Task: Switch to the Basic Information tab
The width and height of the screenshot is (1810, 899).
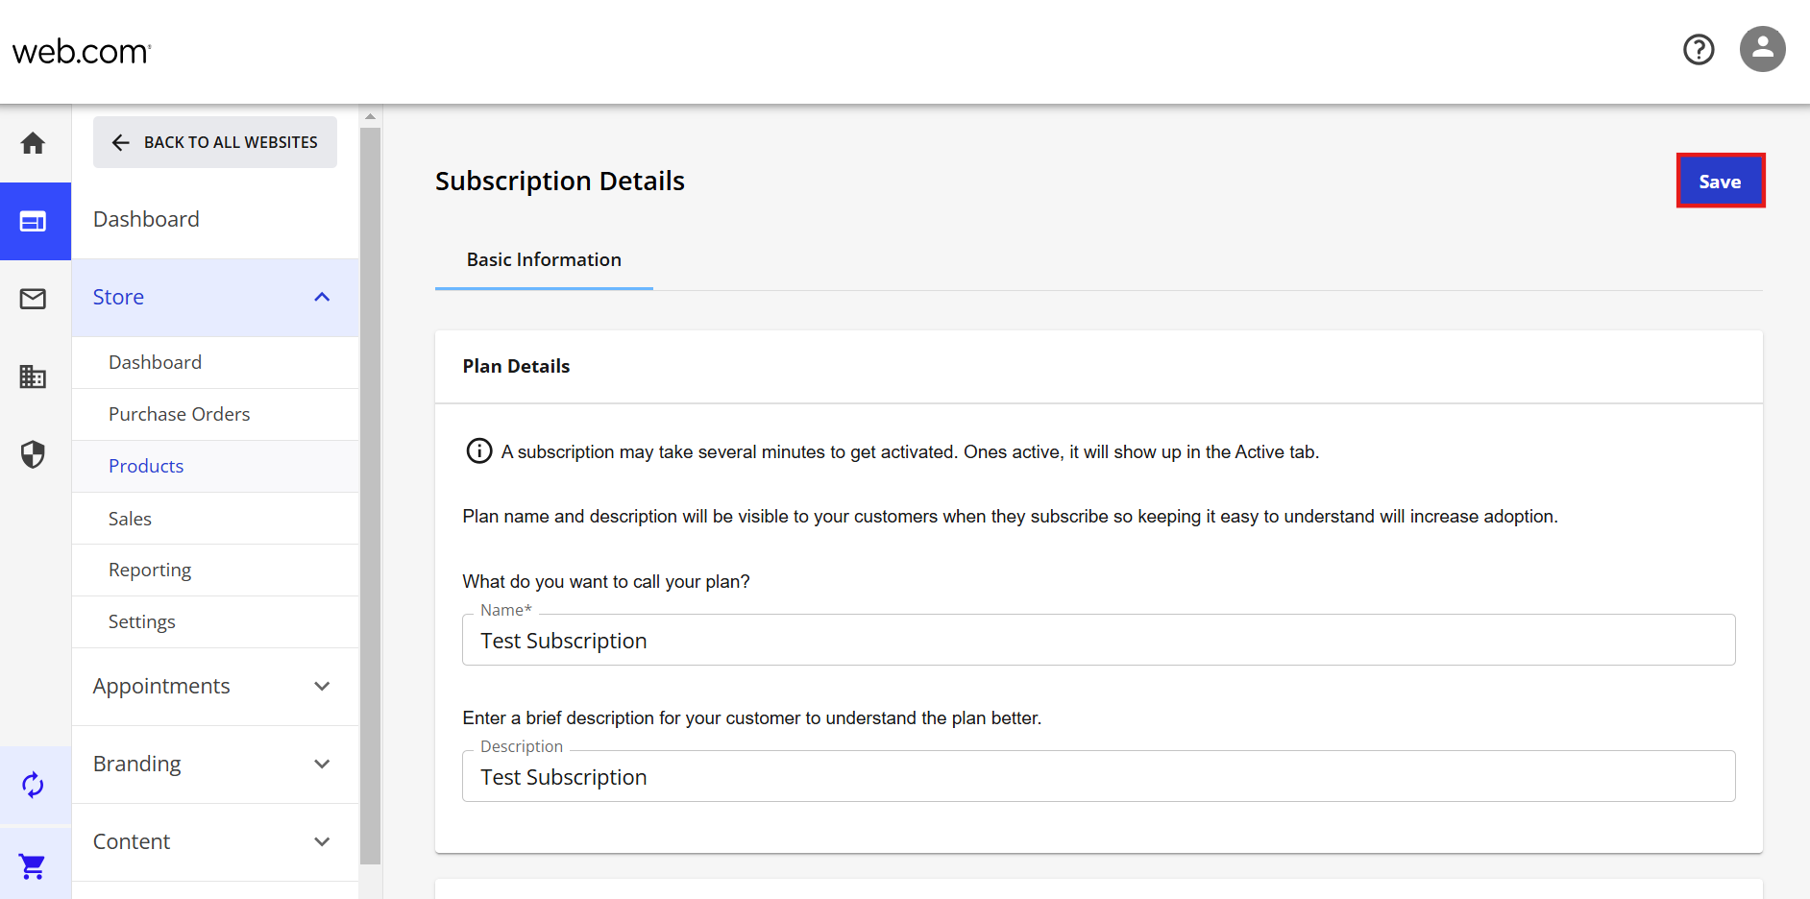Action: (x=544, y=260)
